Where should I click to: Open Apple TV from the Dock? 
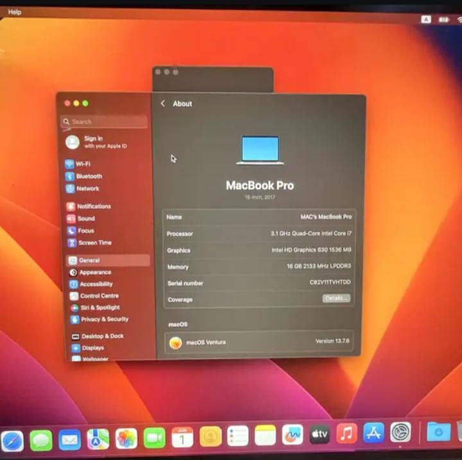click(x=320, y=434)
